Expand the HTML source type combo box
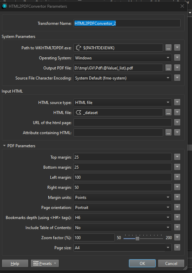 coord(123,102)
